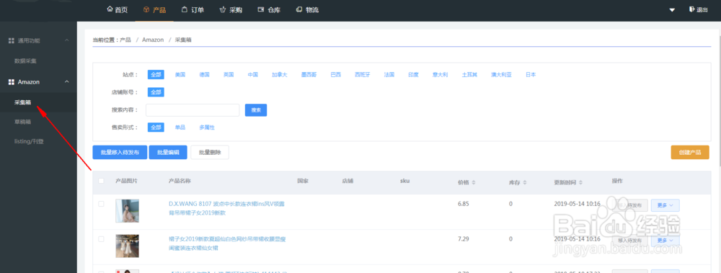The width and height of the screenshot is (721, 273).
Task: Filter site by 印度
Action: (x=413, y=74)
